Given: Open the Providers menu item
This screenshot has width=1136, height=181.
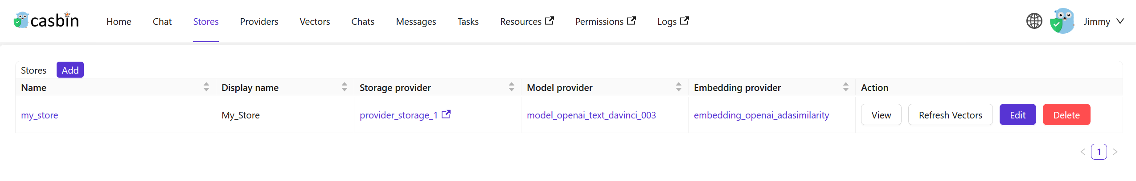Looking at the screenshot, I should click(x=259, y=21).
